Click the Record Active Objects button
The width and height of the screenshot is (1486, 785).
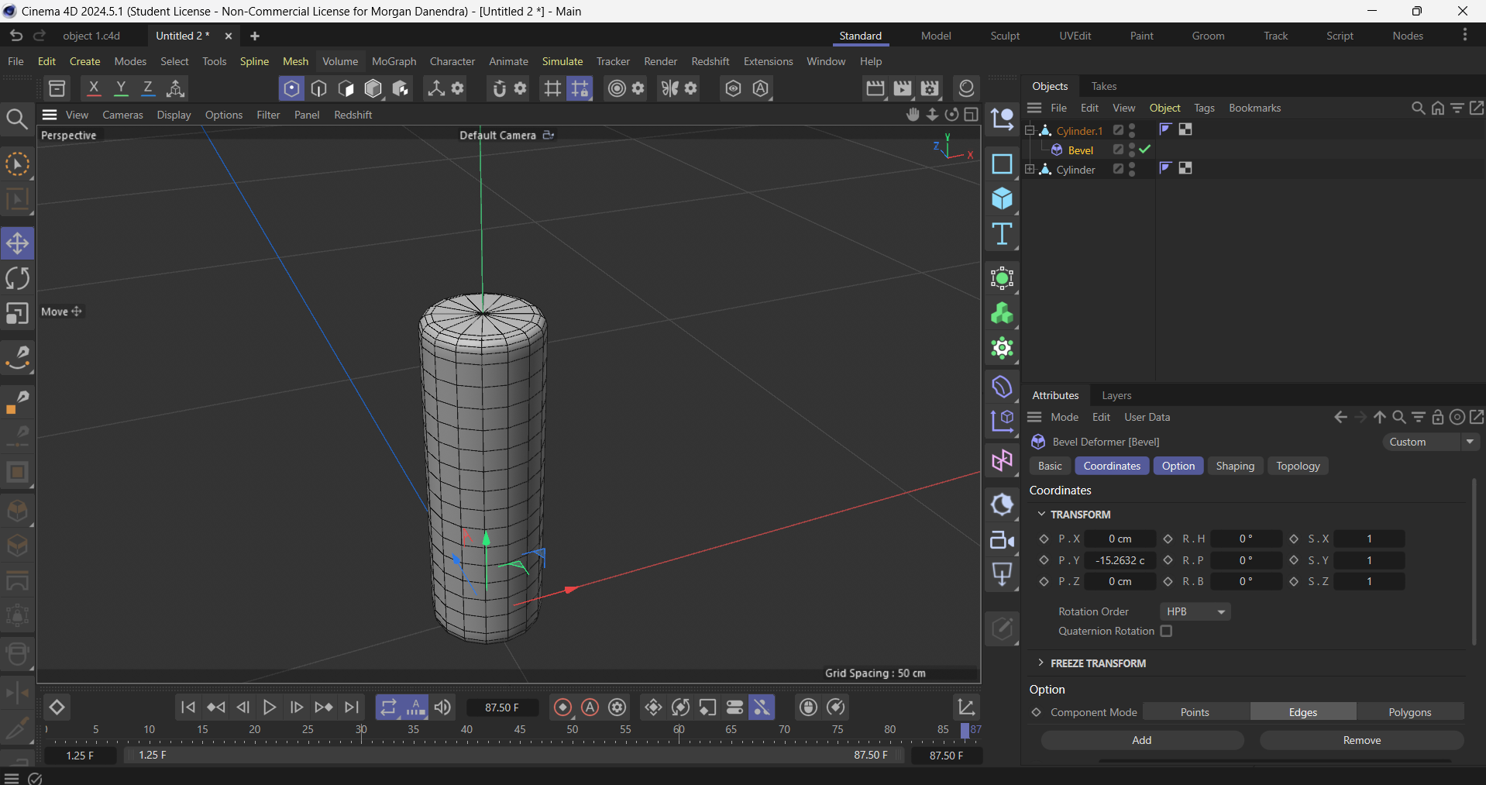point(563,707)
